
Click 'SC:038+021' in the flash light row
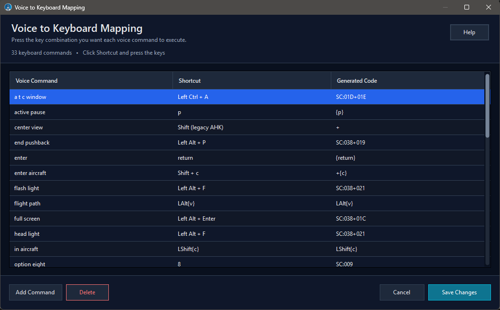coord(350,188)
